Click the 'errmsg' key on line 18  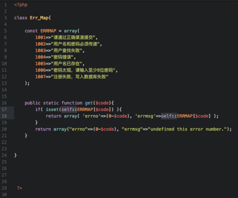(145, 116)
